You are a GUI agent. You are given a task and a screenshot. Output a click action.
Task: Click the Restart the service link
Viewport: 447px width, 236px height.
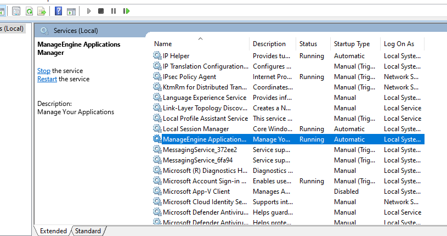click(x=47, y=79)
